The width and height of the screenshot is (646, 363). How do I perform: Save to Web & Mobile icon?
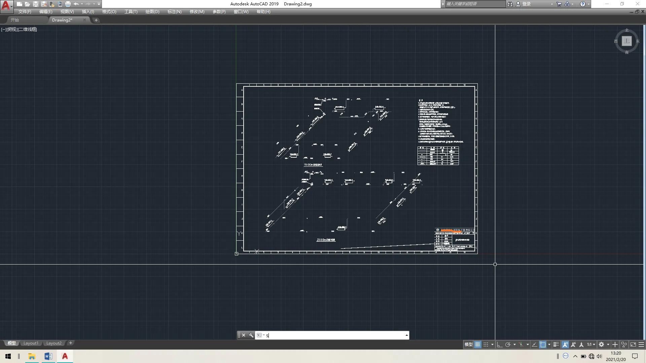(60, 4)
